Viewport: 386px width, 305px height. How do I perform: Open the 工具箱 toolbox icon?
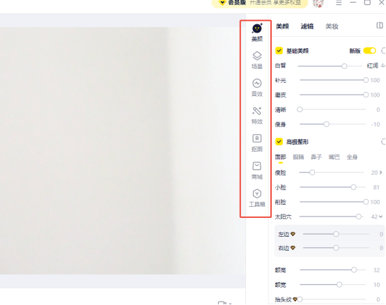pyautogui.click(x=257, y=198)
